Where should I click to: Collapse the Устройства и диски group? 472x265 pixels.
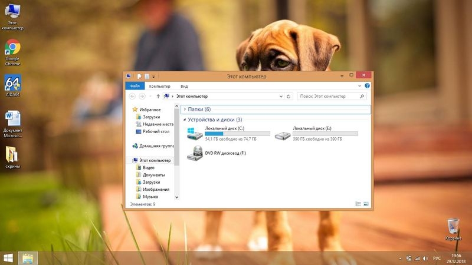click(185, 120)
